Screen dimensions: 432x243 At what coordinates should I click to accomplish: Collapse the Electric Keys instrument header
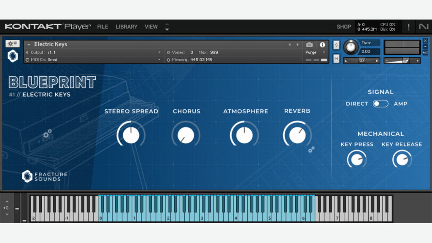28,44
